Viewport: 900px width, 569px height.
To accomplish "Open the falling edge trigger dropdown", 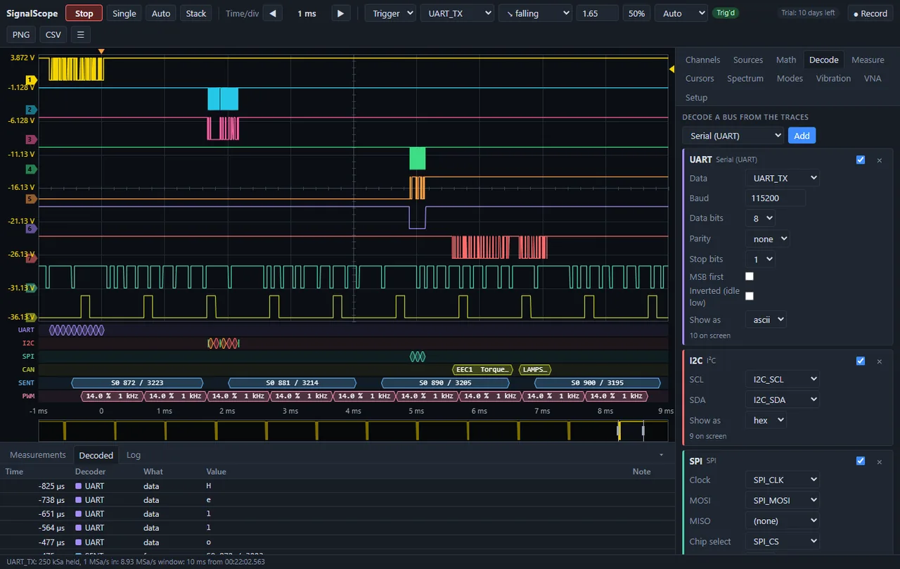I will (535, 13).
